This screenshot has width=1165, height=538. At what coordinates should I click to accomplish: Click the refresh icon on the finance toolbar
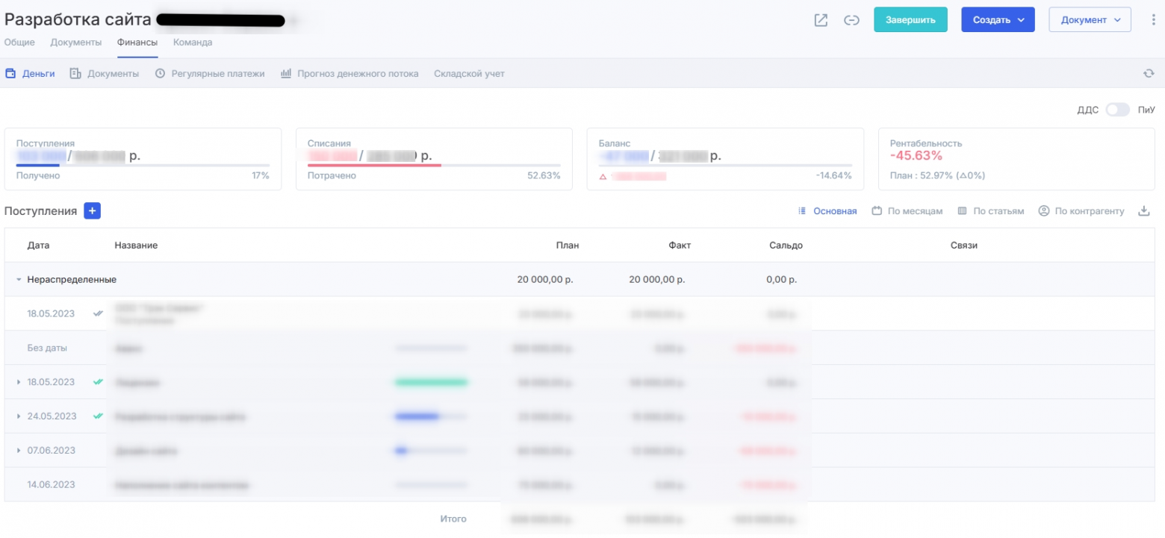point(1149,73)
